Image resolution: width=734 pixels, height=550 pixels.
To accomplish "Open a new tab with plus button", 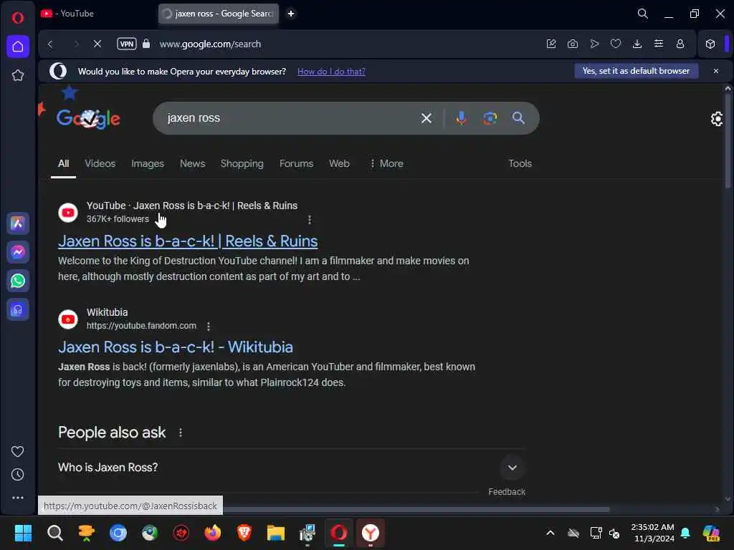I will click(x=291, y=14).
